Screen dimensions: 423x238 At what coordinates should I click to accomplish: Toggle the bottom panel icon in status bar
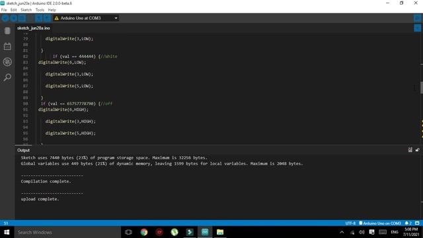pyautogui.click(x=417, y=223)
